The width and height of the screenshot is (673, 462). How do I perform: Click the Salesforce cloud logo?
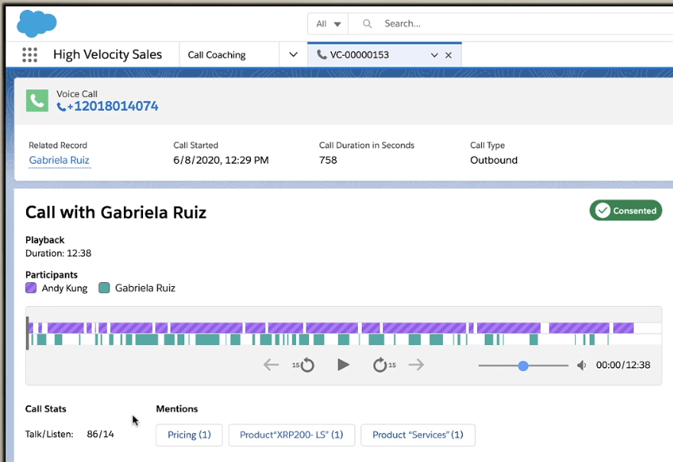pyautogui.click(x=37, y=23)
